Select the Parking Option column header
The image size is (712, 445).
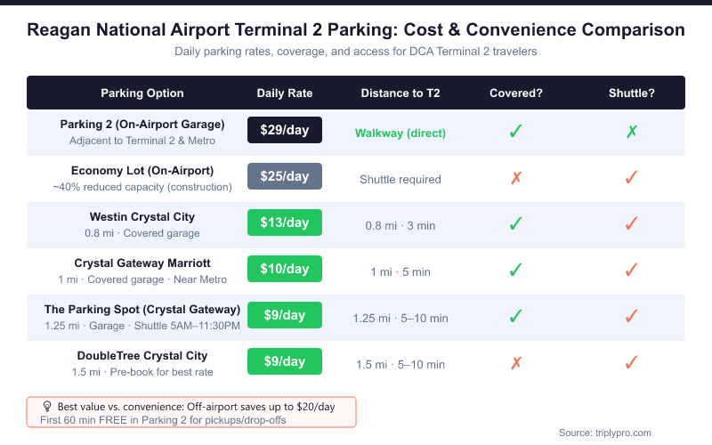point(142,93)
